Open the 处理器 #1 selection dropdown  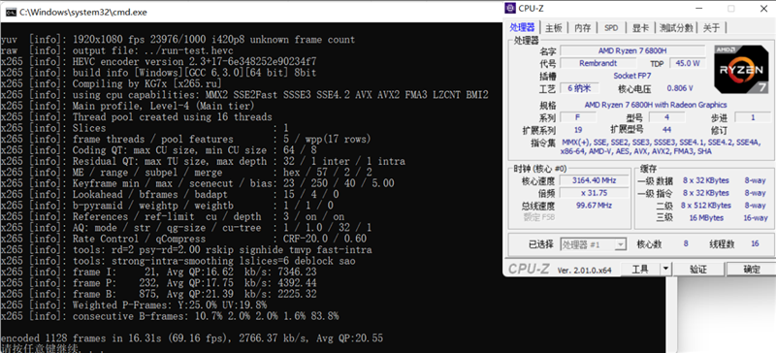pyautogui.click(x=594, y=244)
